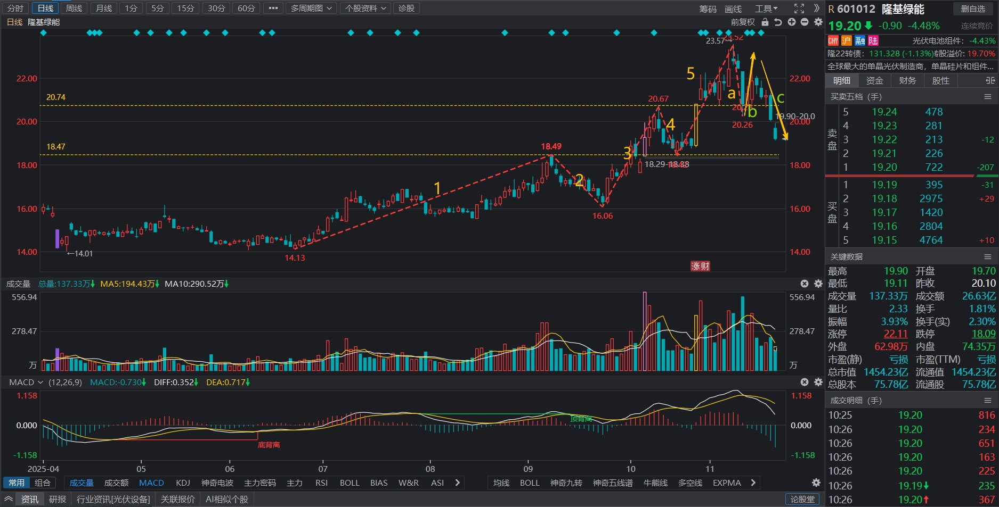Open the 关键数据 panel menu icon
The width and height of the screenshot is (999, 507).
[987, 257]
